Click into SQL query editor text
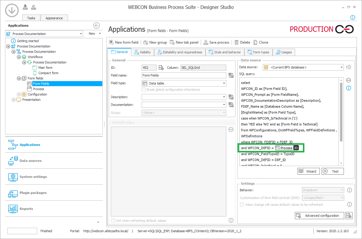362x239 pixels. (289, 122)
